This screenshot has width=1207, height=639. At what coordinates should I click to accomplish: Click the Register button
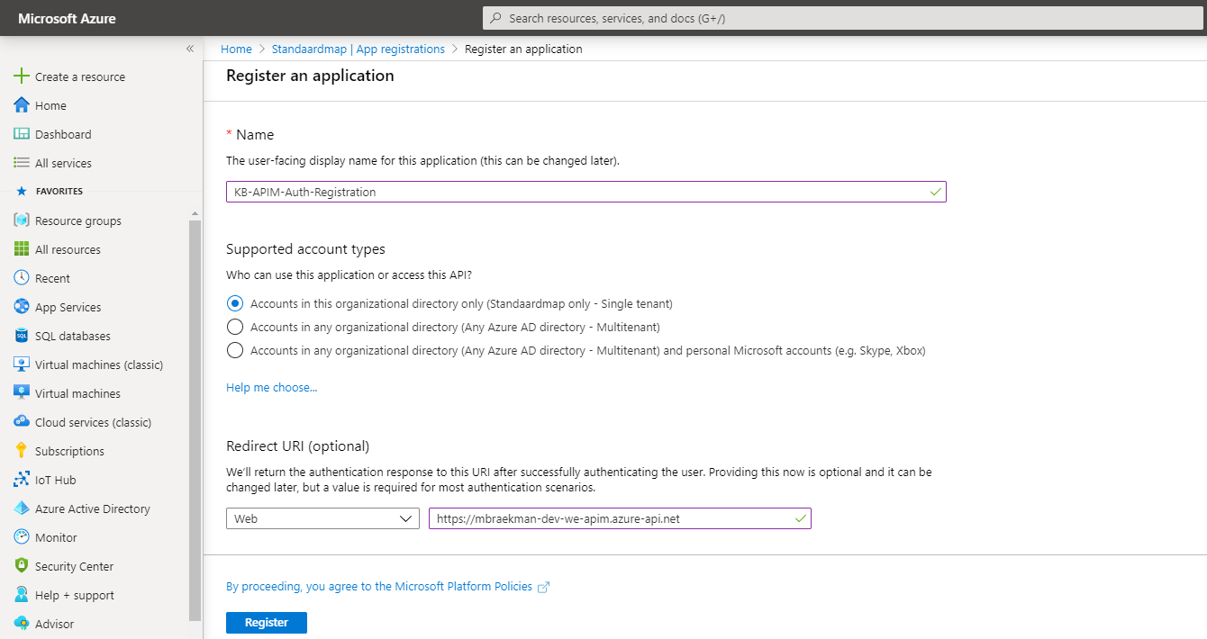[266, 622]
